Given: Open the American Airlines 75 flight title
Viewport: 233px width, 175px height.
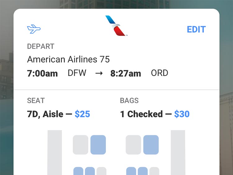Looking at the screenshot, I should point(68,59).
